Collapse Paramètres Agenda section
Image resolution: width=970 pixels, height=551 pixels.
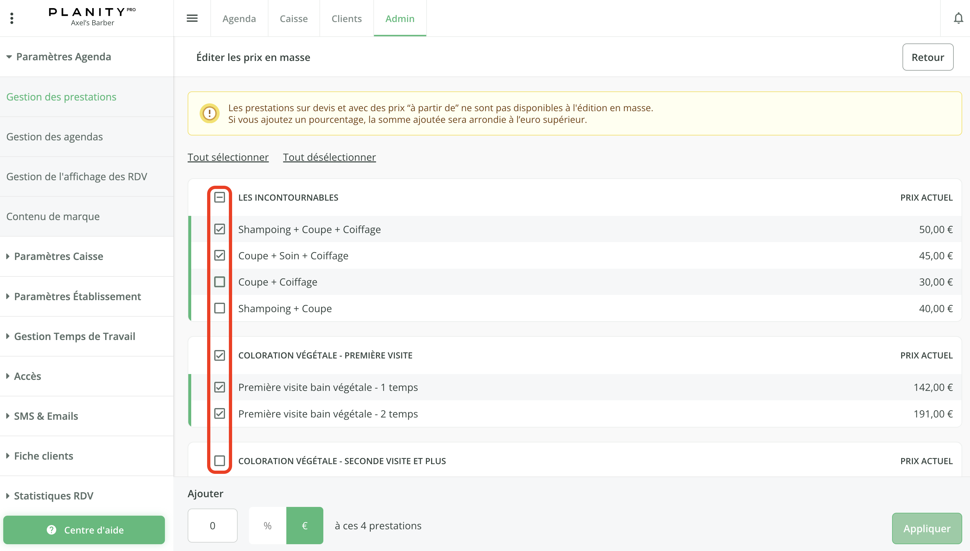click(x=63, y=57)
